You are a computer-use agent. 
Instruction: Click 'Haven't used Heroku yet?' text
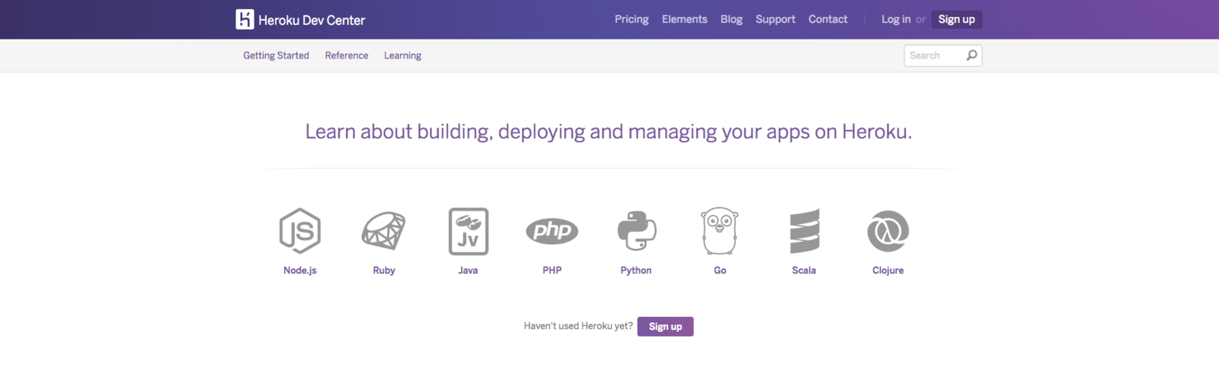coord(578,326)
